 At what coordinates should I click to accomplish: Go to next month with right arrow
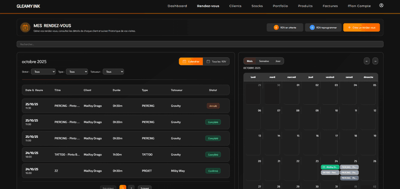(x=375, y=61)
